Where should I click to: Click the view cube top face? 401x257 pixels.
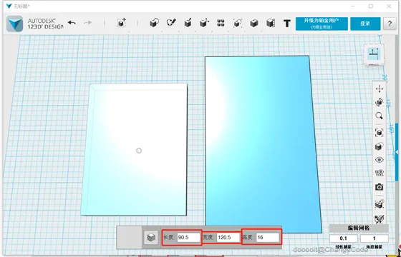click(373, 54)
